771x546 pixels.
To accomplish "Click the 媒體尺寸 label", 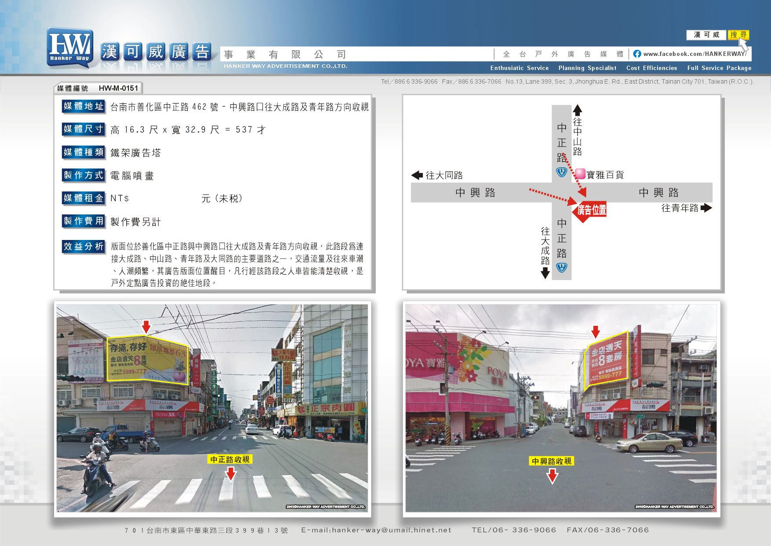I will (x=83, y=129).
